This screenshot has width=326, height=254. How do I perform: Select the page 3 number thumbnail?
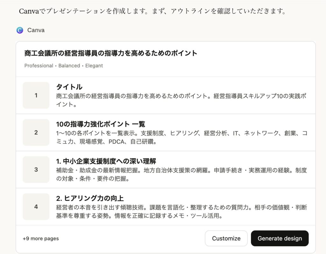pos(36,170)
